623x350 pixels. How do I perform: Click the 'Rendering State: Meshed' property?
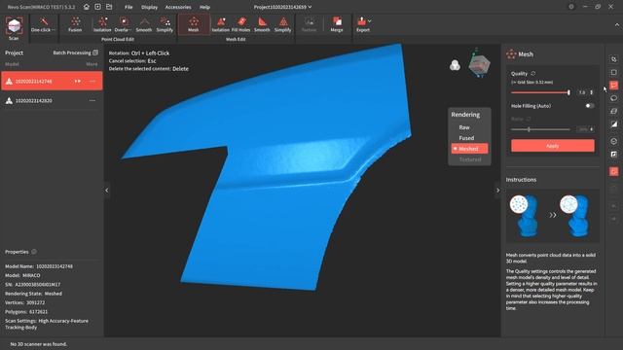pyautogui.click(x=33, y=294)
